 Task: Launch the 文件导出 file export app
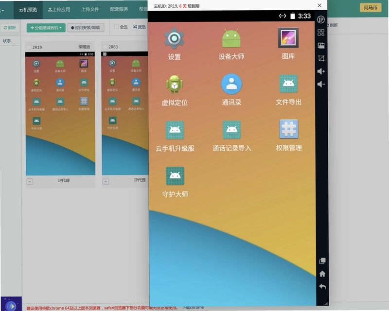tap(288, 84)
